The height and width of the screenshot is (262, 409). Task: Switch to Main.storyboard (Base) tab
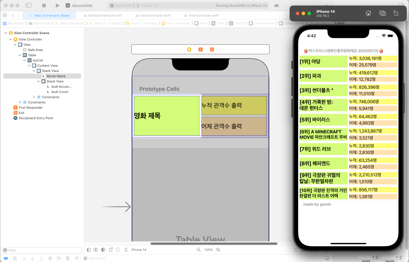tap(50, 15)
